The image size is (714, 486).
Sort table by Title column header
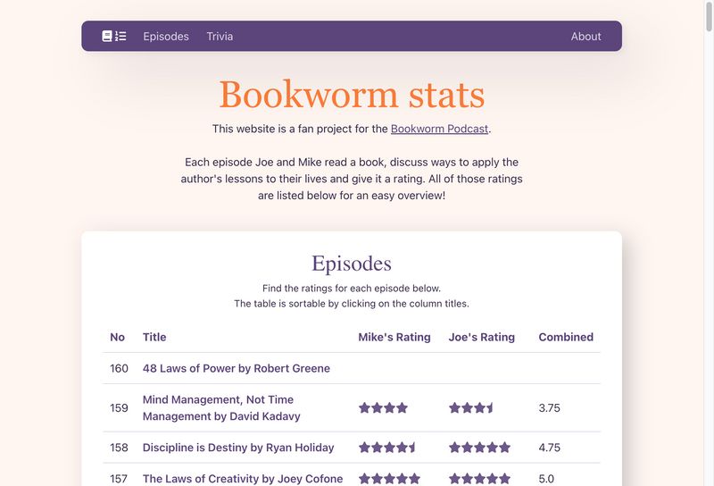tap(154, 337)
